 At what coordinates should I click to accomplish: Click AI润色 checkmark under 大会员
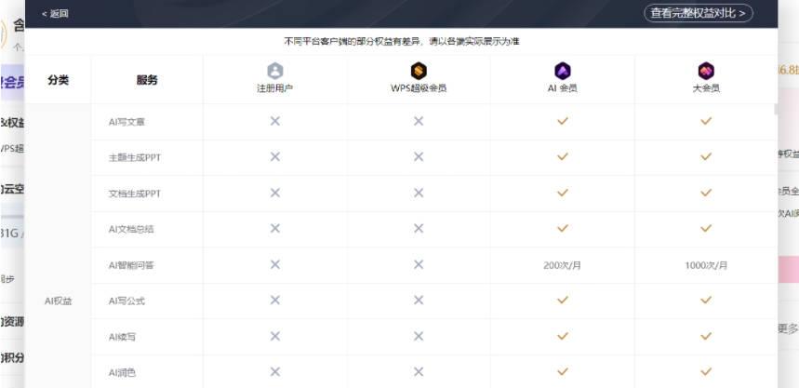(x=706, y=371)
